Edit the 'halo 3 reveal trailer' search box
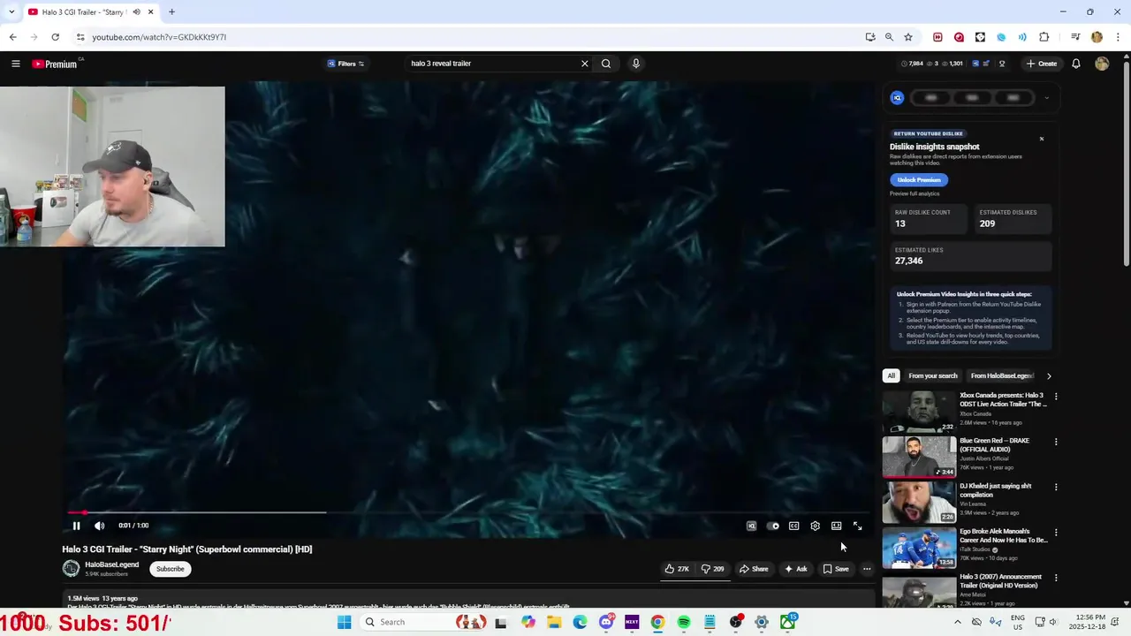The image size is (1131, 636). [490, 64]
